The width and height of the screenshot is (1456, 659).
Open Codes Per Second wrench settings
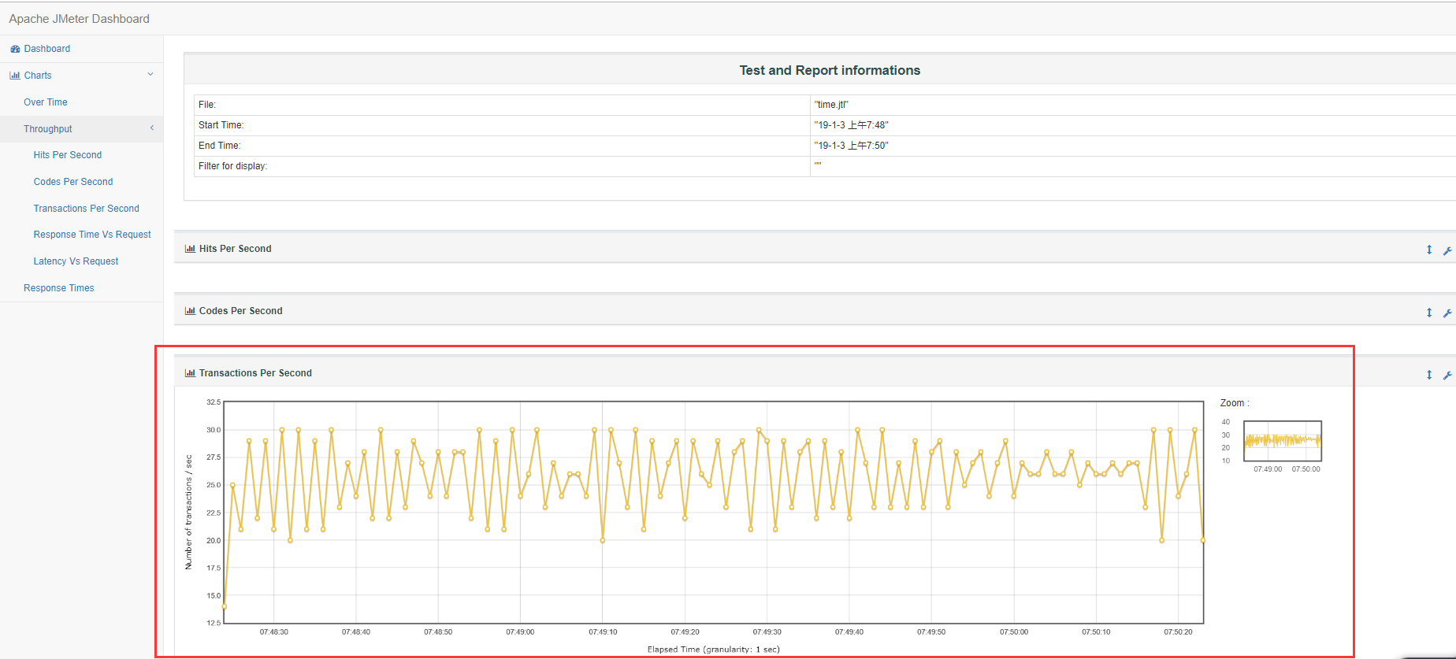click(x=1447, y=313)
